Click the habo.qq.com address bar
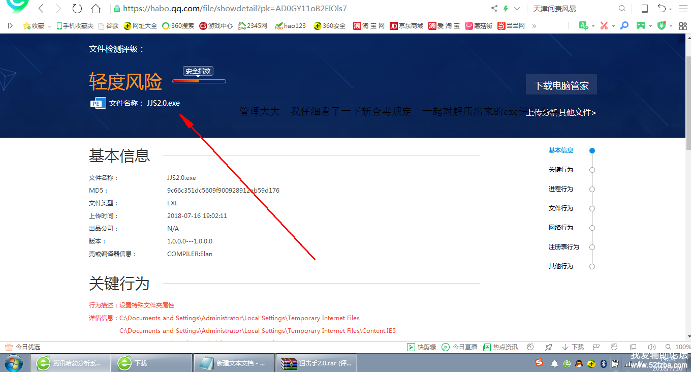691x372 pixels. pyautogui.click(x=300, y=9)
